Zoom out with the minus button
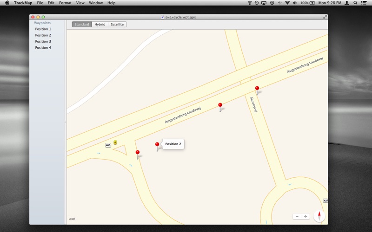Screen dimensions: 372x232 pyautogui.click(x=297, y=216)
